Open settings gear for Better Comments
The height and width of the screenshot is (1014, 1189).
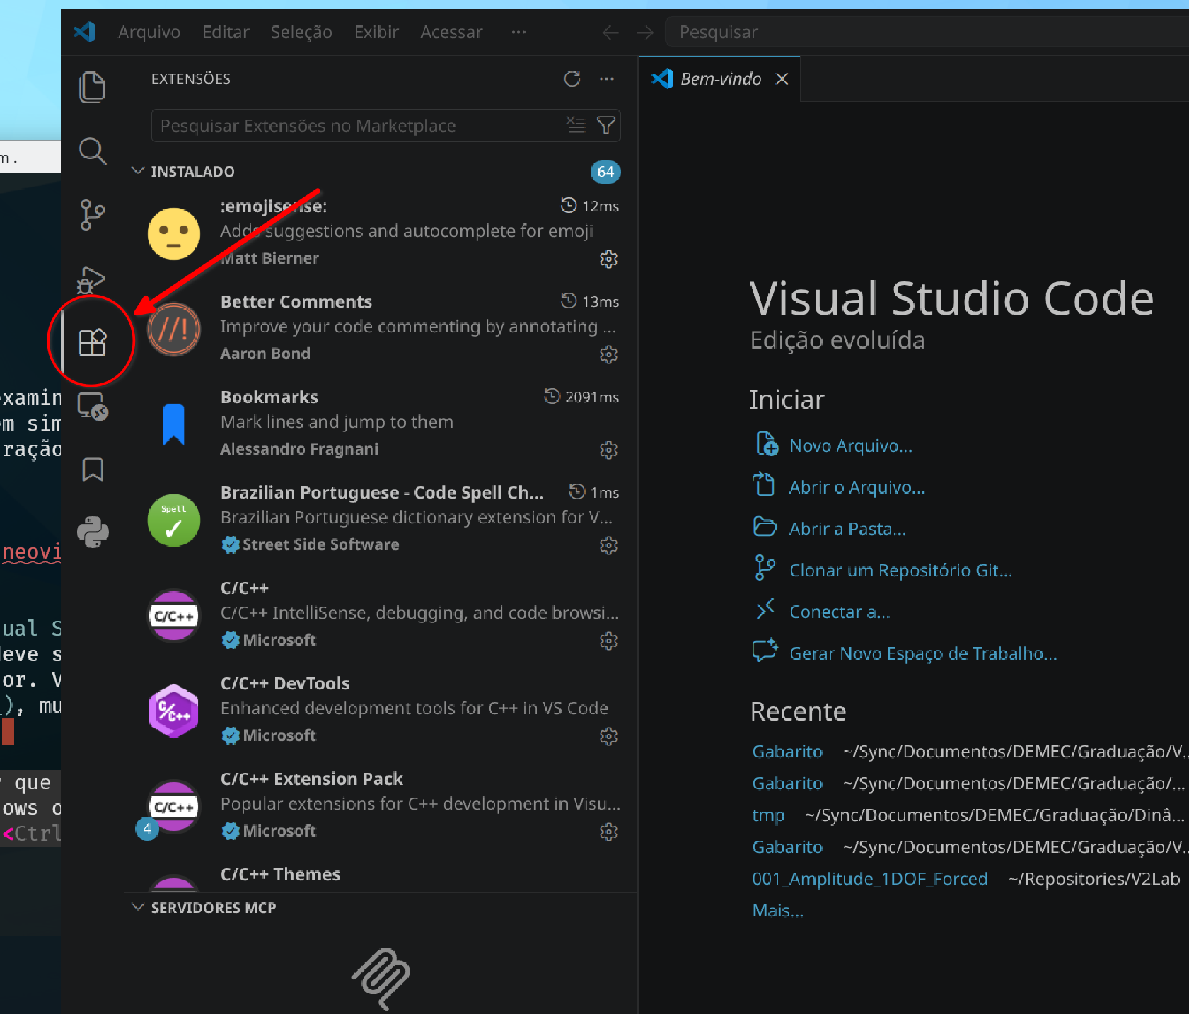pos(609,354)
